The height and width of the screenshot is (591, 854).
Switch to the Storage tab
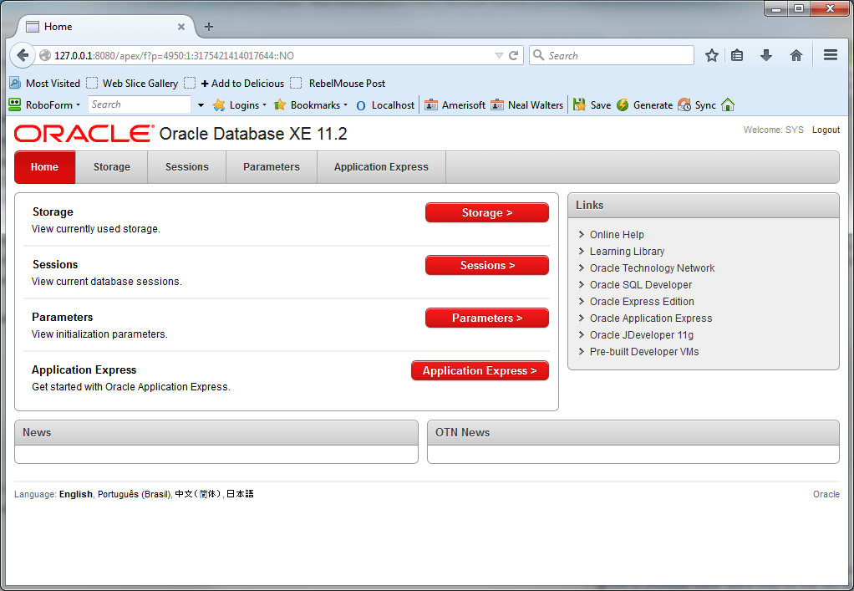[112, 167]
